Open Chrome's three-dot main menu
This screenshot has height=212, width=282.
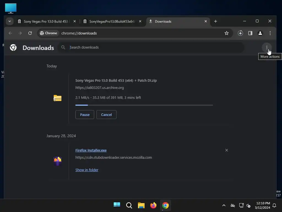270,33
